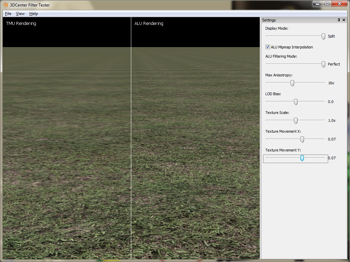Click the Max Anisotropy slider handle
This screenshot has width=350, height=262.
point(292,83)
